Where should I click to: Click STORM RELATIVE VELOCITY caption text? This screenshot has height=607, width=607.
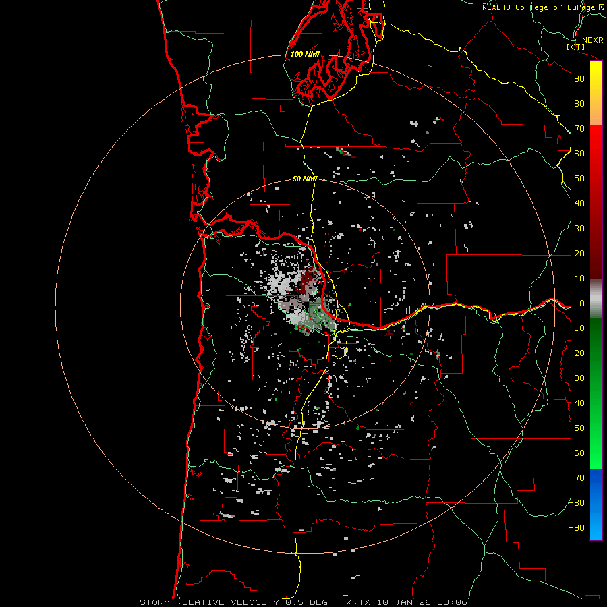tap(209, 602)
